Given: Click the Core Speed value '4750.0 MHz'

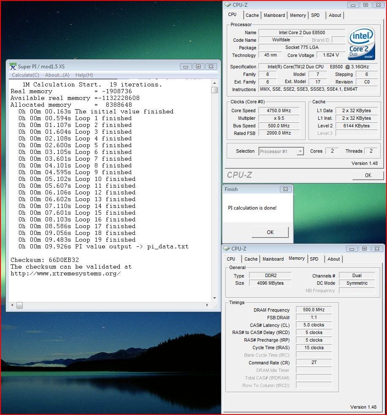Looking at the screenshot, I should (279, 110).
